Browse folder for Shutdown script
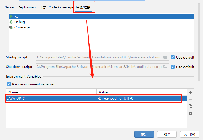Image resolution: width=203 pixels, height=140 pixels. 165,67
